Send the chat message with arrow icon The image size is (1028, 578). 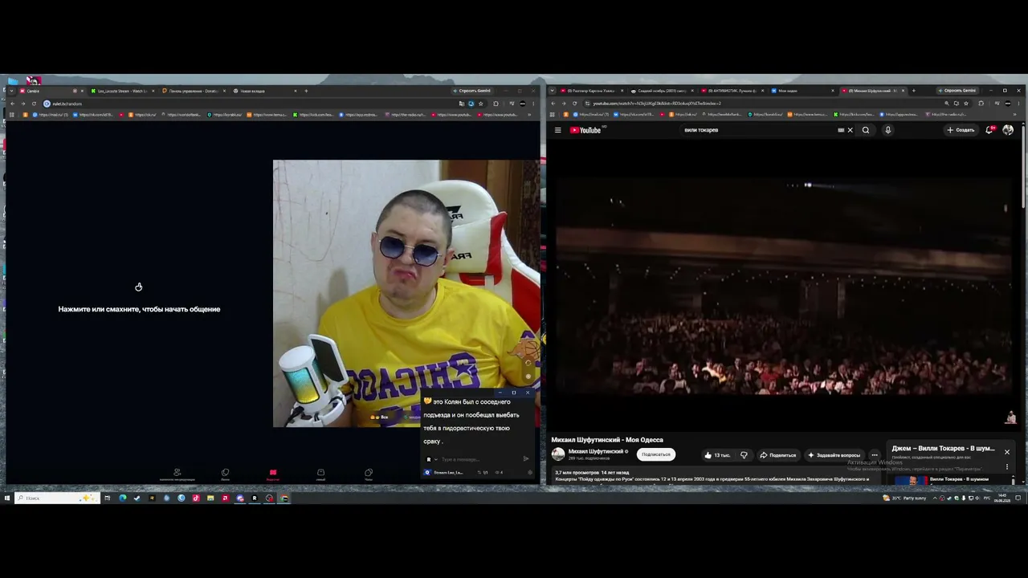click(526, 459)
